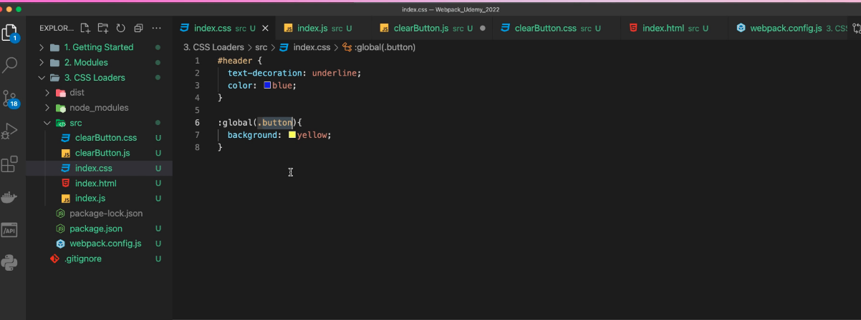This screenshot has width=861, height=320.
Task: Click the New File icon in Explorer
Action: 86,29
